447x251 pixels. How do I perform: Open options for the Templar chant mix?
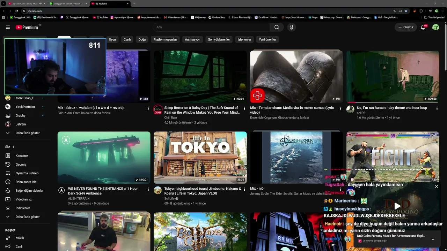[x=341, y=108]
